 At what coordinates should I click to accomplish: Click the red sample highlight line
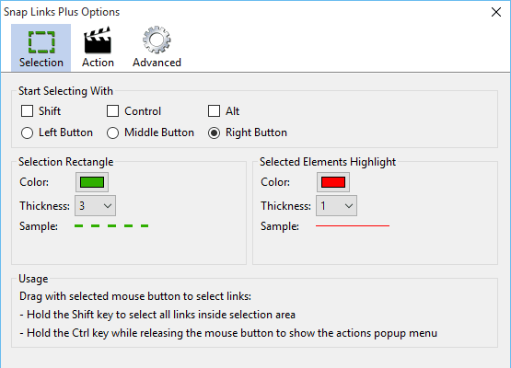[353, 225]
